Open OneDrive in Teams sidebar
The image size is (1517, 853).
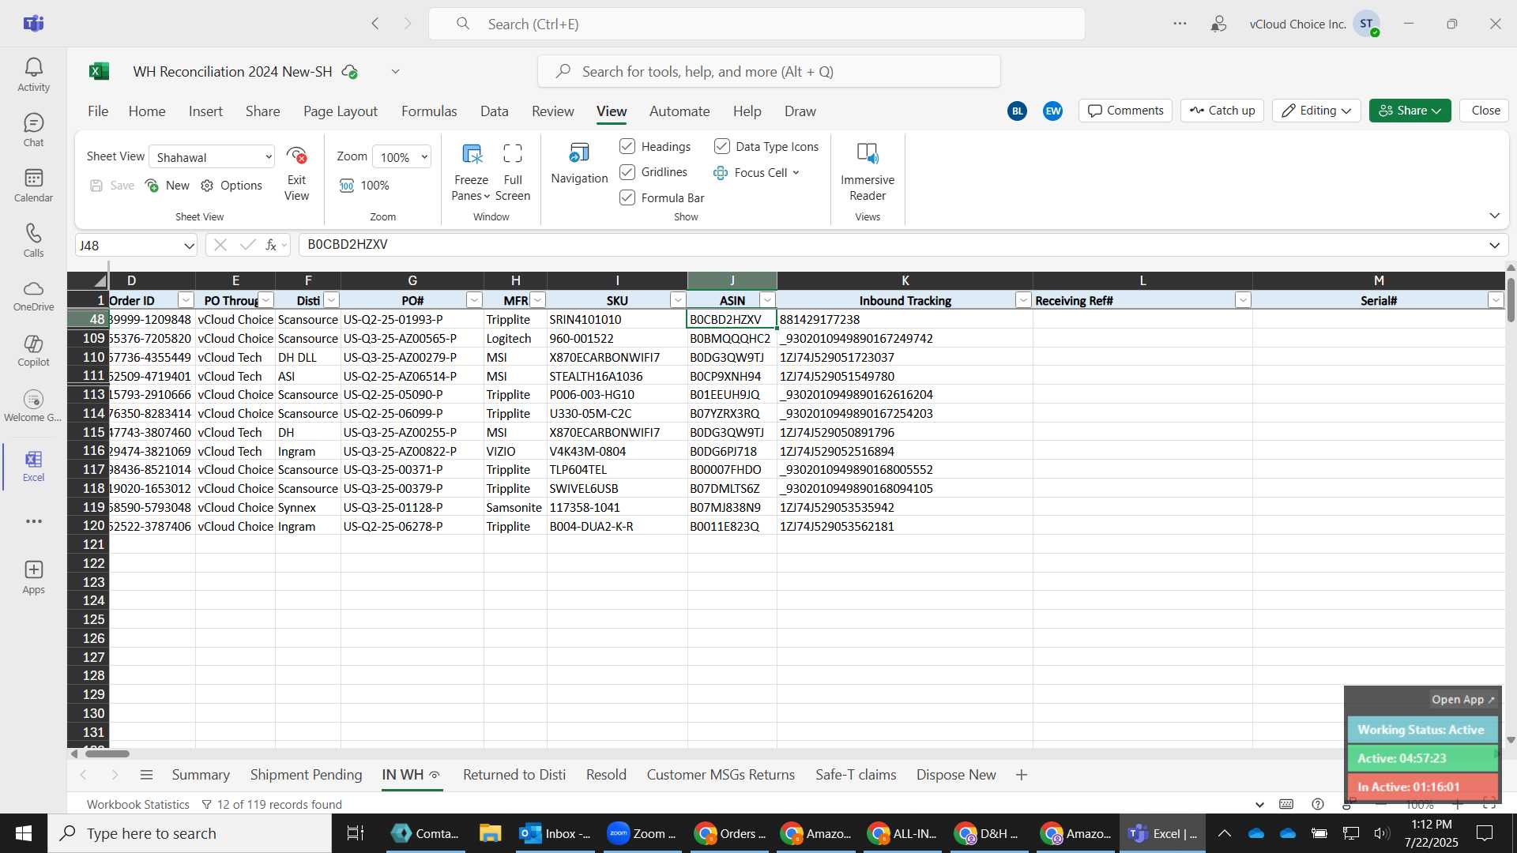point(33,296)
